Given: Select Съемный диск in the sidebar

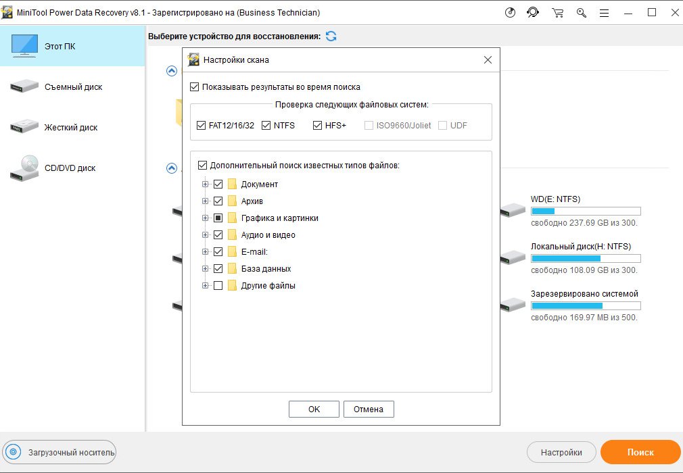Looking at the screenshot, I should (72, 86).
